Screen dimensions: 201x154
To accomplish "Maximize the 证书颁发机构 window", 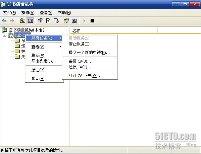I will [x=185, y=4].
